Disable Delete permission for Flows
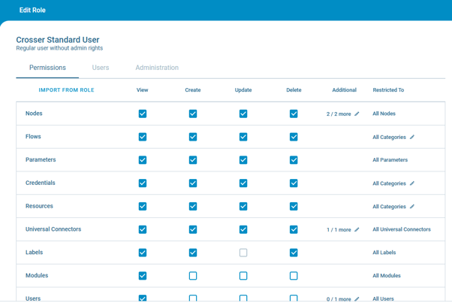The height and width of the screenshot is (306, 452). click(x=294, y=138)
